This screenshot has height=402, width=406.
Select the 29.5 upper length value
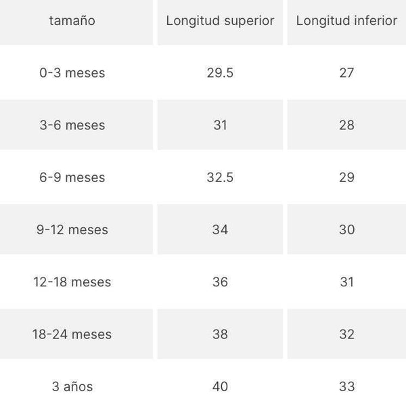tap(220, 73)
